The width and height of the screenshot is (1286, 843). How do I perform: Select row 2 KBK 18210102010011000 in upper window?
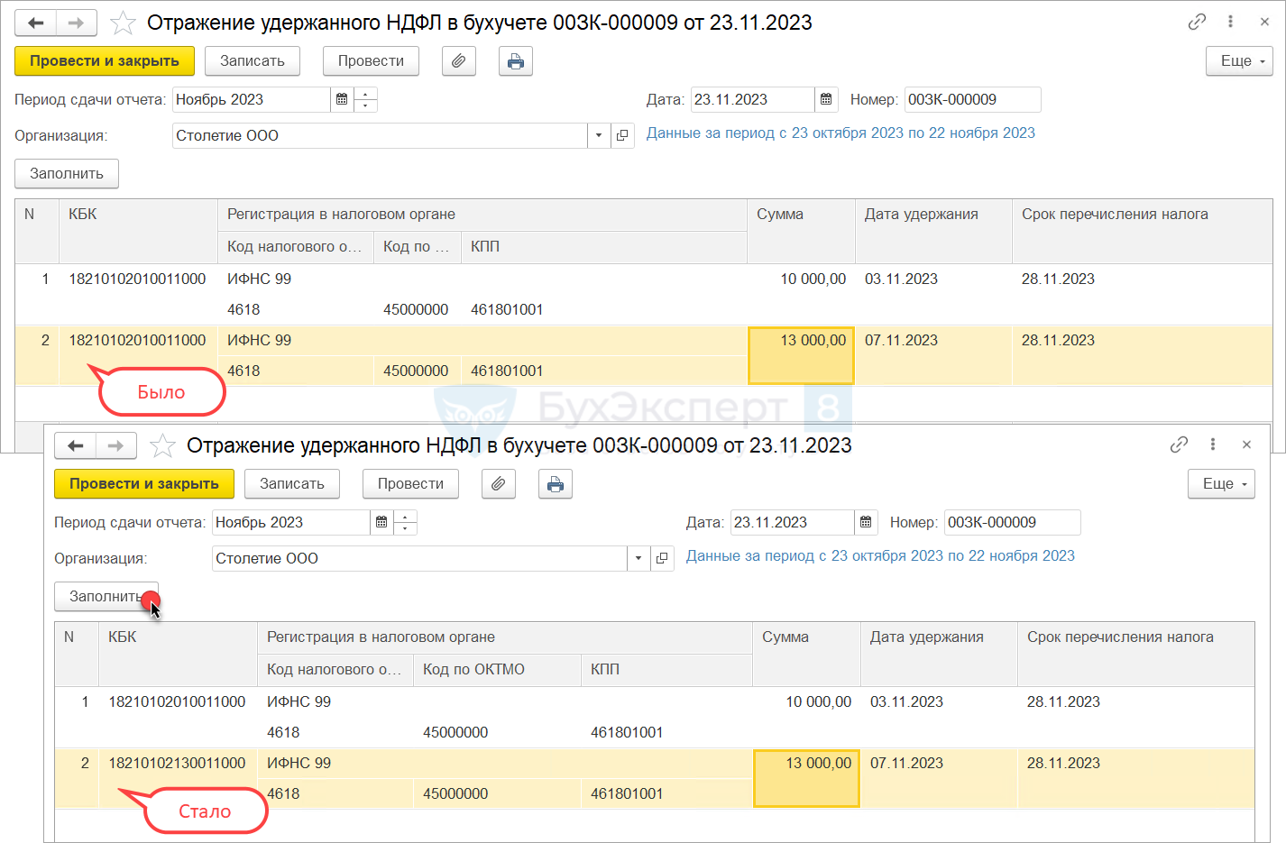point(137,341)
